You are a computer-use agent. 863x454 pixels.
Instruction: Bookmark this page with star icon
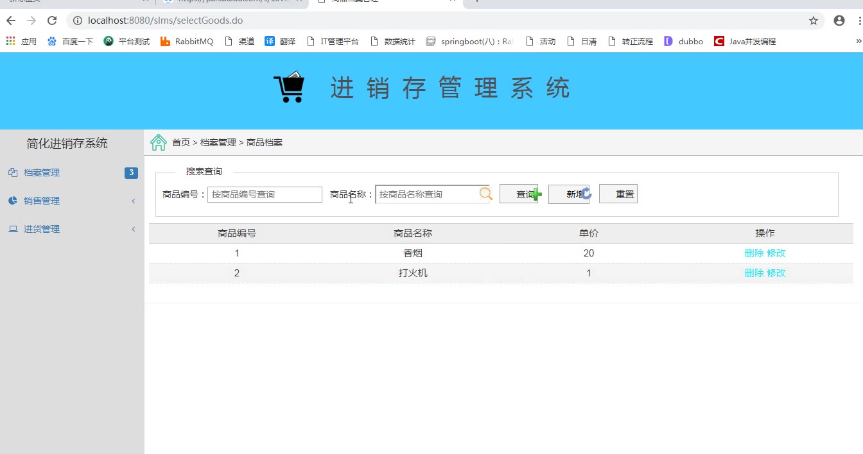pyautogui.click(x=814, y=21)
